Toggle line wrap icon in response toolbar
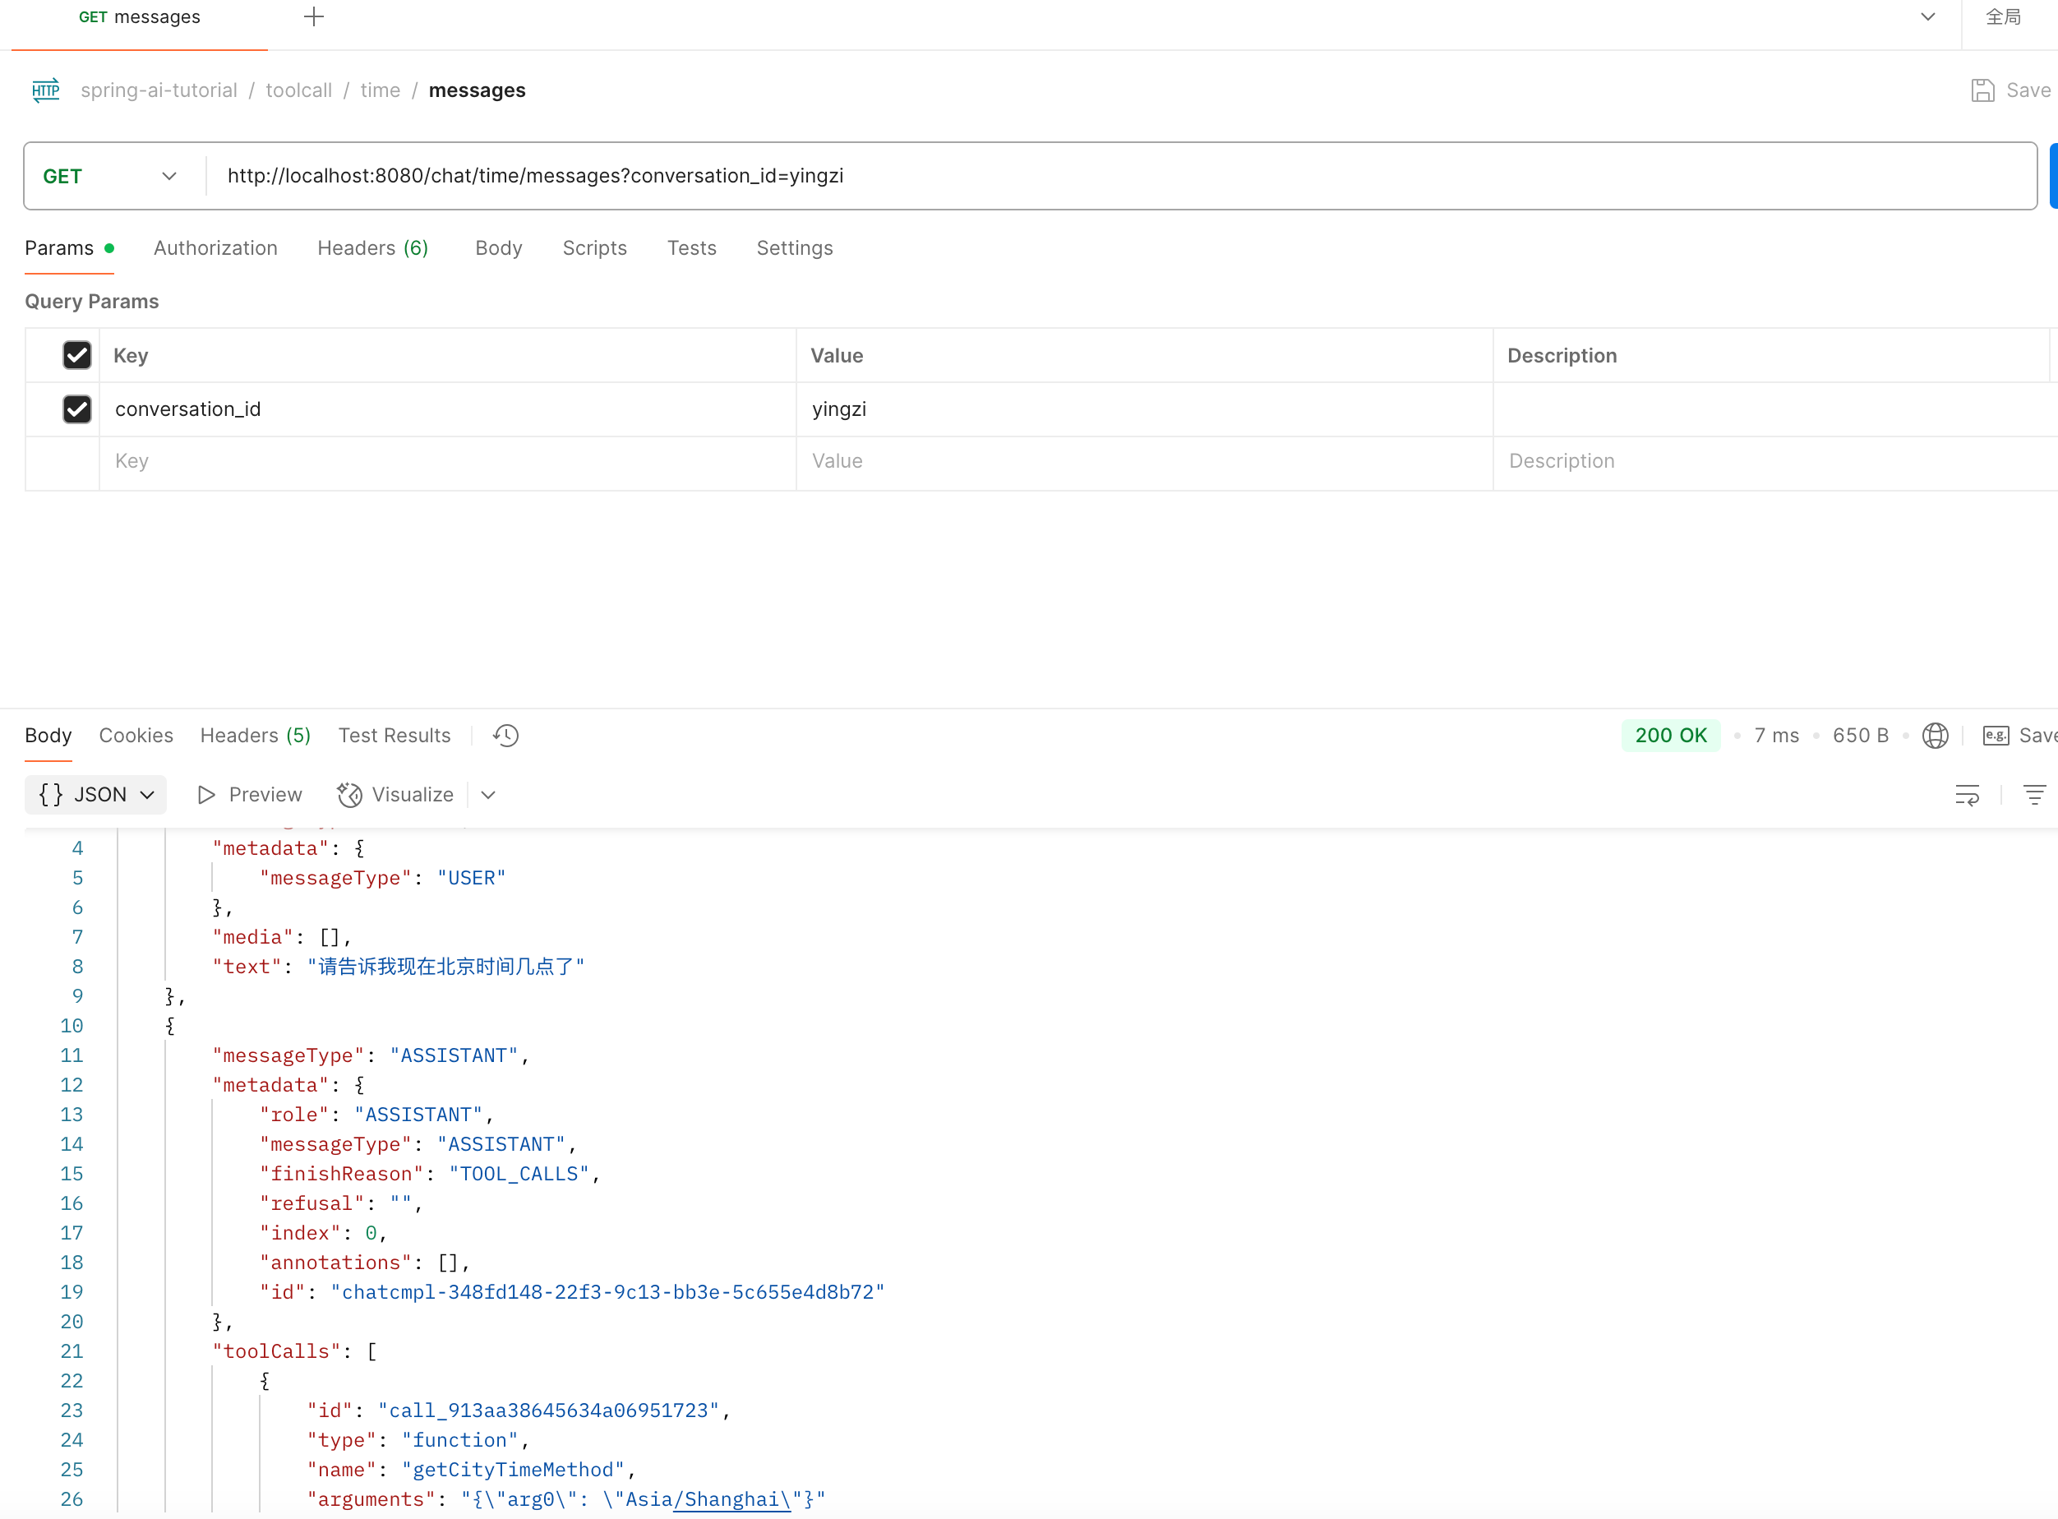The width and height of the screenshot is (2058, 1519). pyautogui.click(x=1967, y=796)
